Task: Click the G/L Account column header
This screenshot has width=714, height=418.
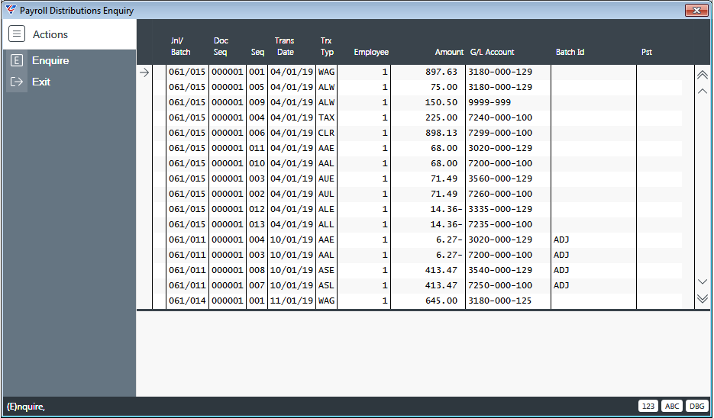Action: (x=492, y=53)
